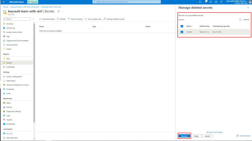Viewport: 252px width, 141px height.
Task: Click the Logs sidebar icon
Action: [x=4, y=116]
